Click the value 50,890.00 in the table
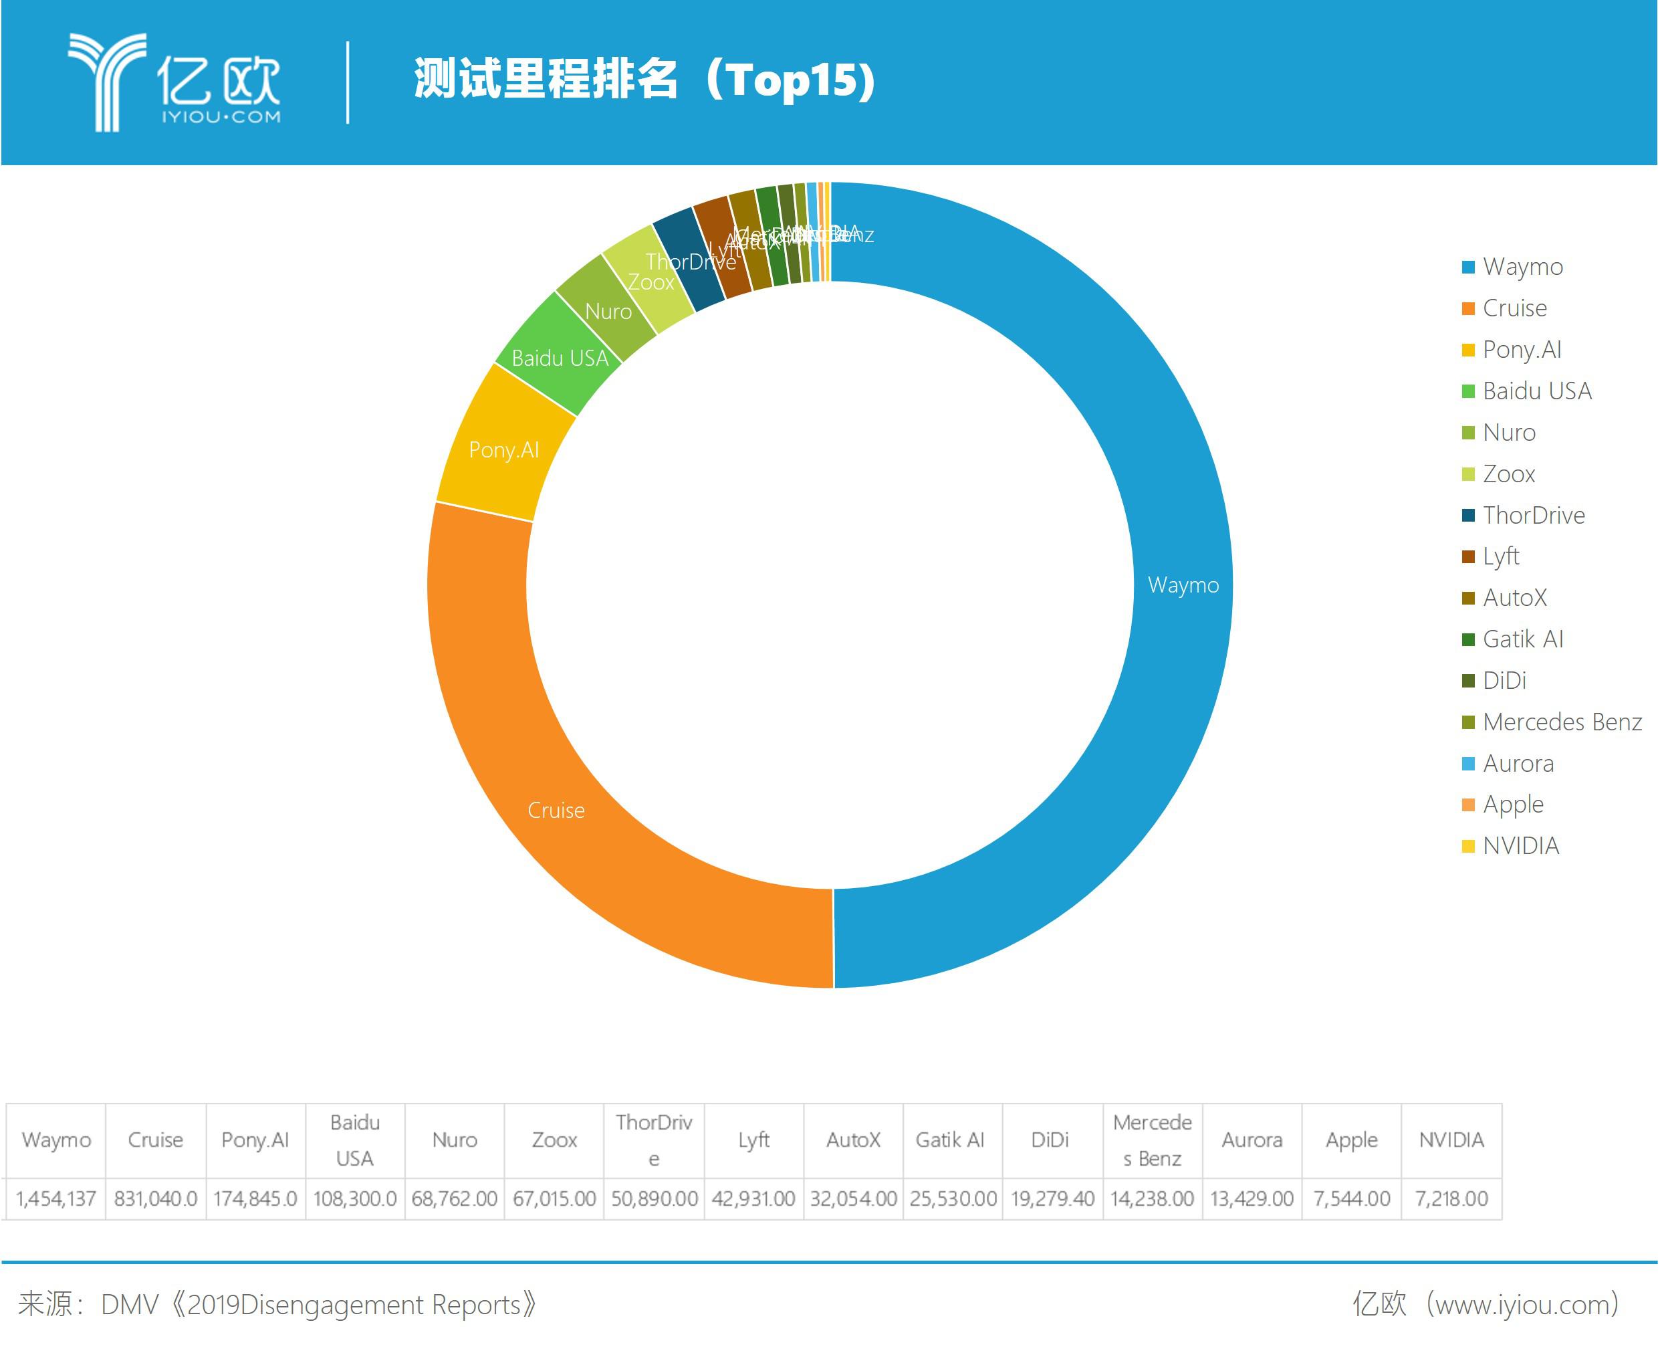The width and height of the screenshot is (1660, 1371). pyautogui.click(x=655, y=1199)
